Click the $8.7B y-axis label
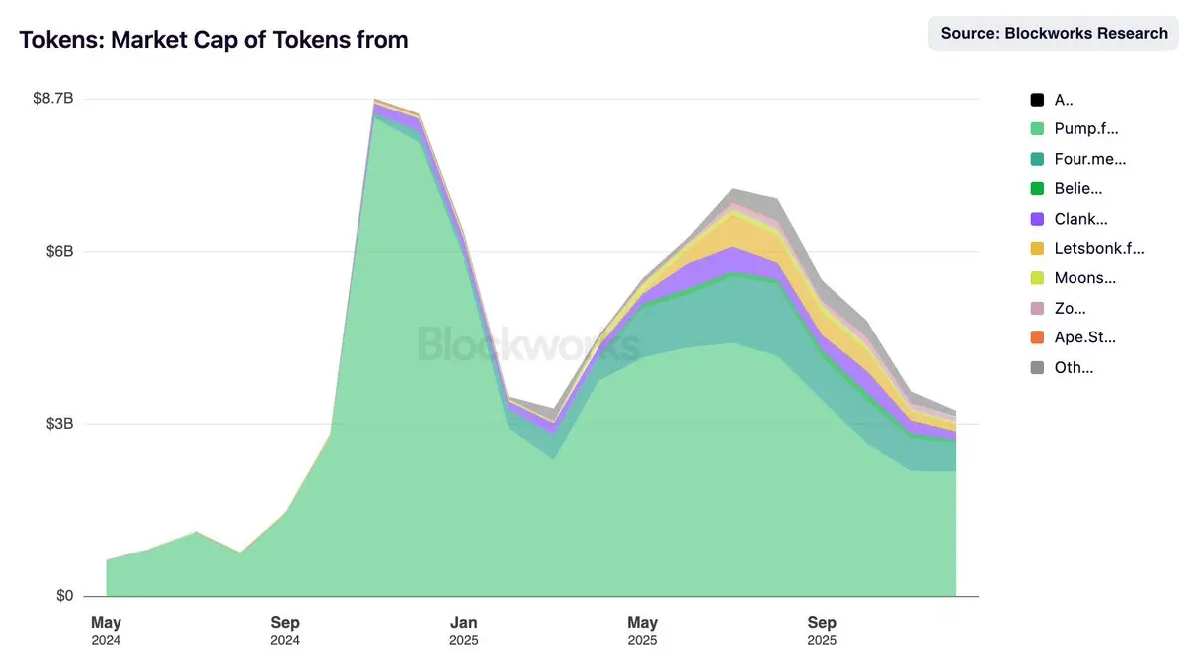Screen dimensions: 1195x664 (53, 98)
